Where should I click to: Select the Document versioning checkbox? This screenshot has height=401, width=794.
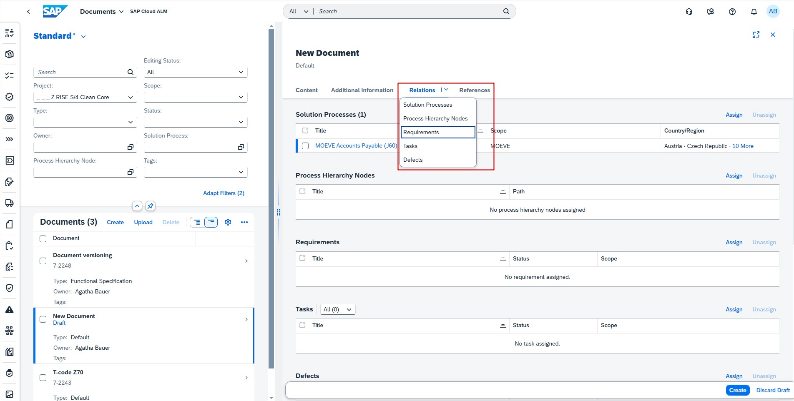(43, 261)
